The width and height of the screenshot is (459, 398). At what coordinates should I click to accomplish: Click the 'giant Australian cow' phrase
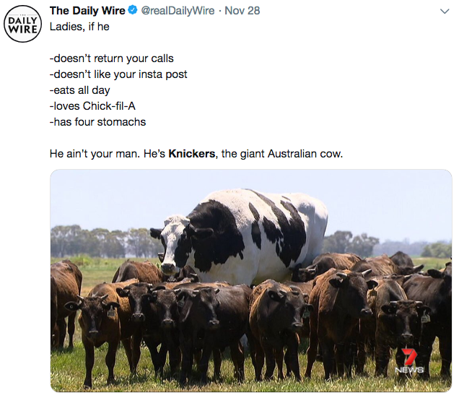point(290,154)
